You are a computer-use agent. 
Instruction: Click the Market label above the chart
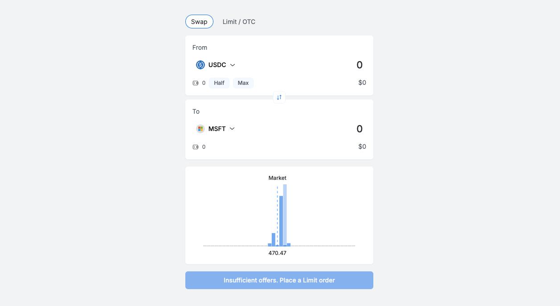[x=277, y=178]
